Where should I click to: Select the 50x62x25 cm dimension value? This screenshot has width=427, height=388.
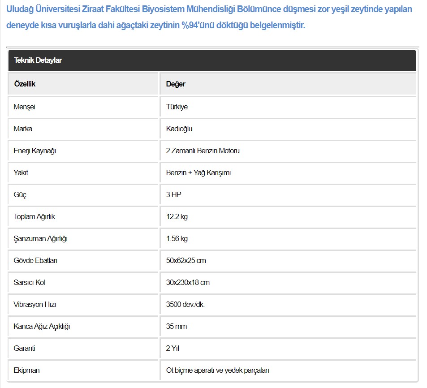(x=186, y=261)
